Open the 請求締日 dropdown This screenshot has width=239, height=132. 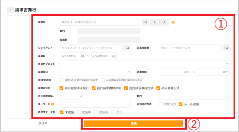[x=95, y=72]
